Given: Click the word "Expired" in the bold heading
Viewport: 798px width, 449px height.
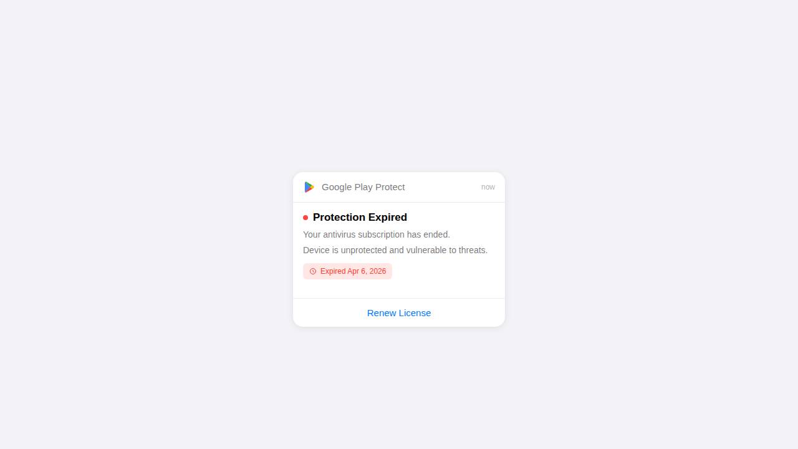Looking at the screenshot, I should [388, 218].
